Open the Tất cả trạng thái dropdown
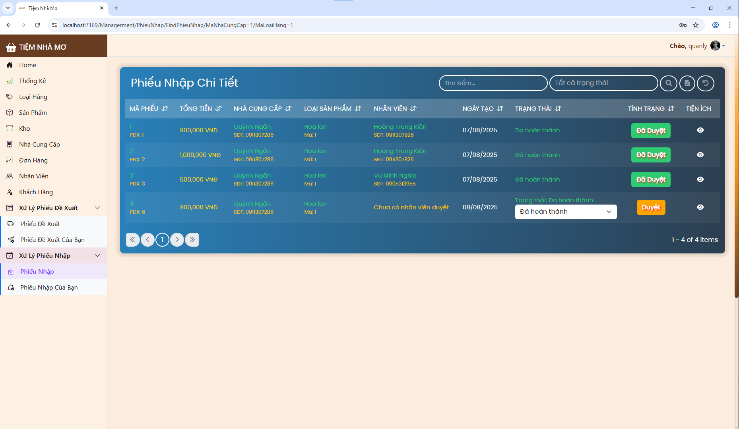 tap(603, 83)
